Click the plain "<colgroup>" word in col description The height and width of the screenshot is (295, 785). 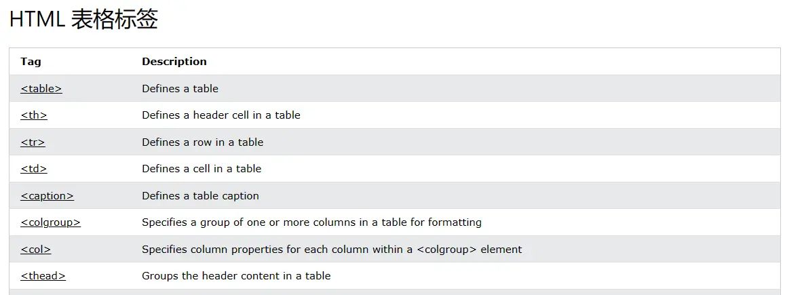point(447,250)
